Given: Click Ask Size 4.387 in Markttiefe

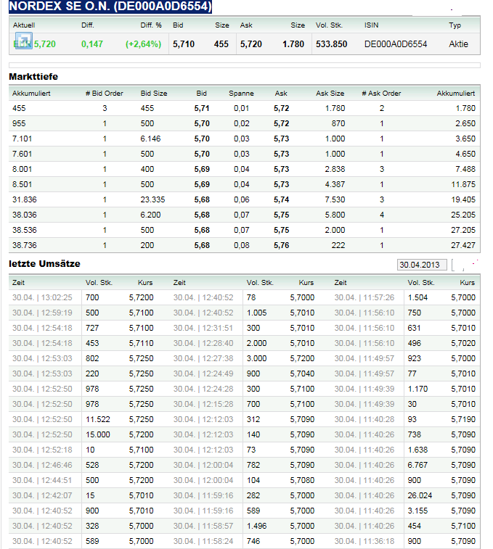Looking at the screenshot, I should coord(335,184).
